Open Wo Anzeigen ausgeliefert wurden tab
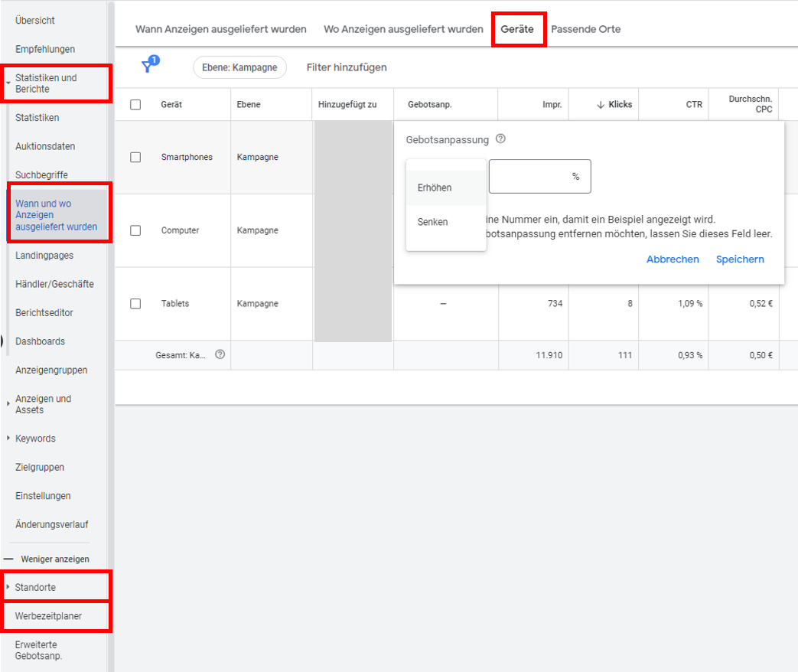Viewport: 798px width, 672px height. tap(403, 29)
